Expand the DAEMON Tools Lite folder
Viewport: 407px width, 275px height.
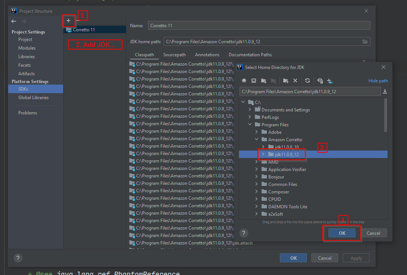point(257,206)
